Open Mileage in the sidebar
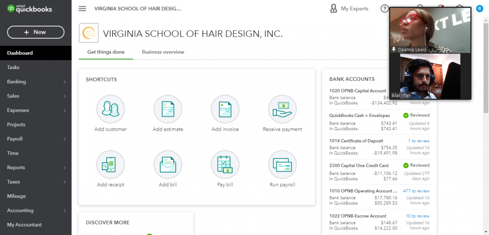 (x=36, y=196)
